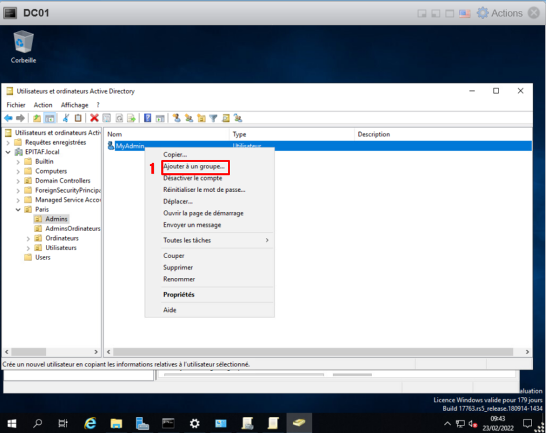Open Help via blue question mark icon
Screen dimensions: 546x433
148,118
